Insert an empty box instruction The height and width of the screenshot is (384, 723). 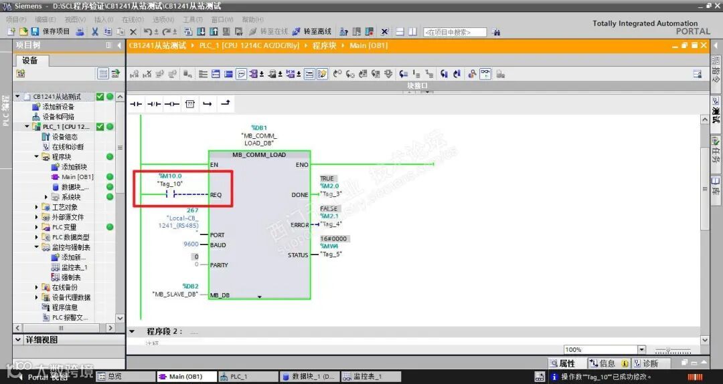click(x=190, y=104)
